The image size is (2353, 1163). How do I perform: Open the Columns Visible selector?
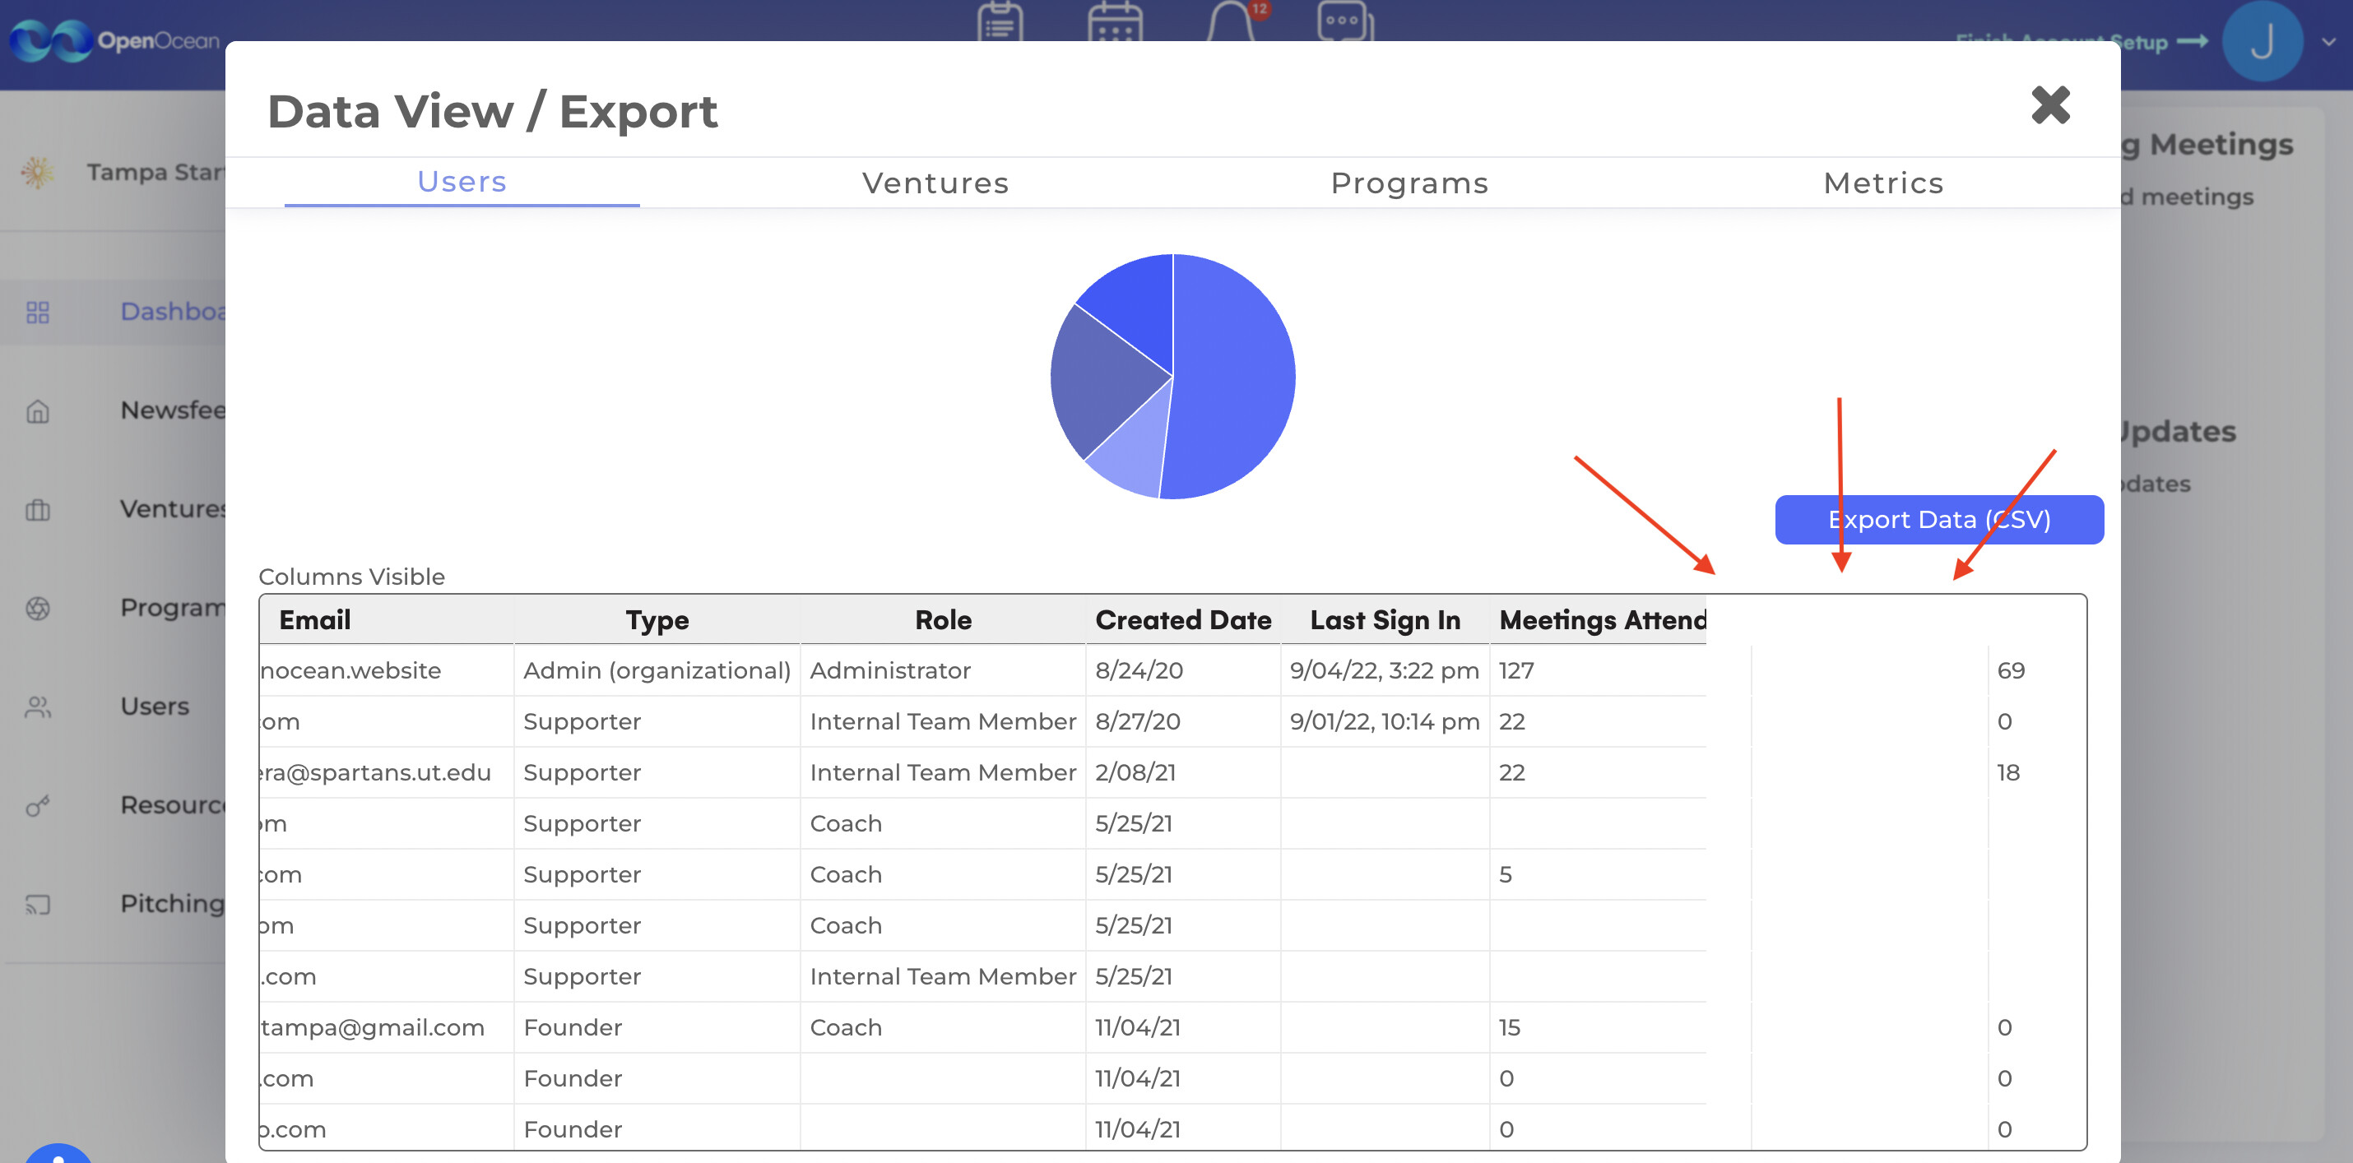pos(351,576)
